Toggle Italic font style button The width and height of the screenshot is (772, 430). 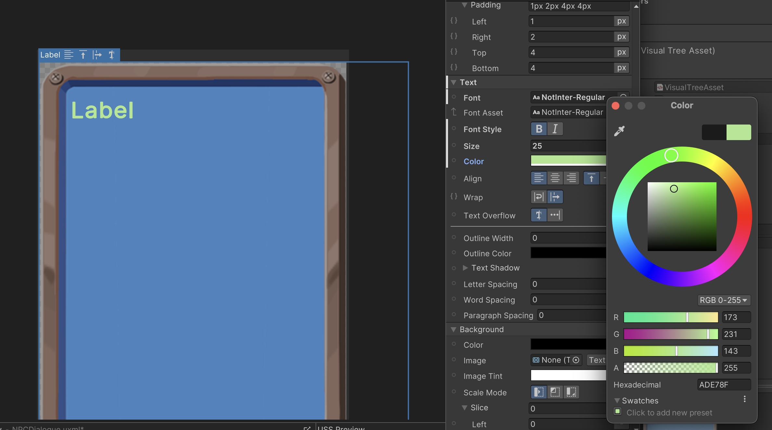click(555, 129)
